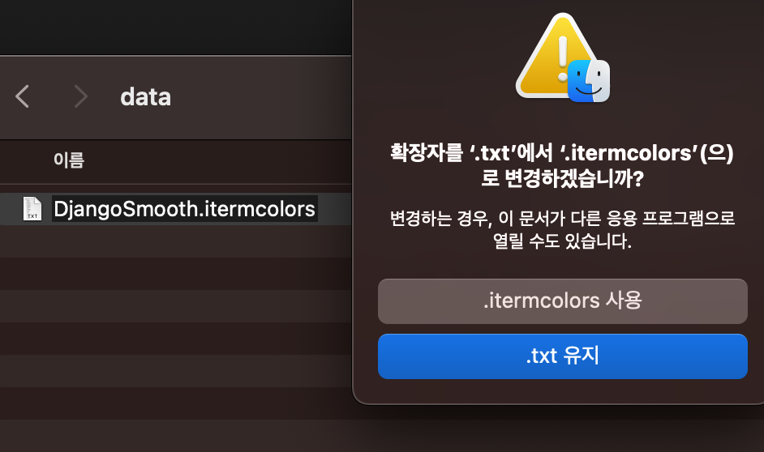Confirm with the .itermcolors 사용 button

coord(563,301)
